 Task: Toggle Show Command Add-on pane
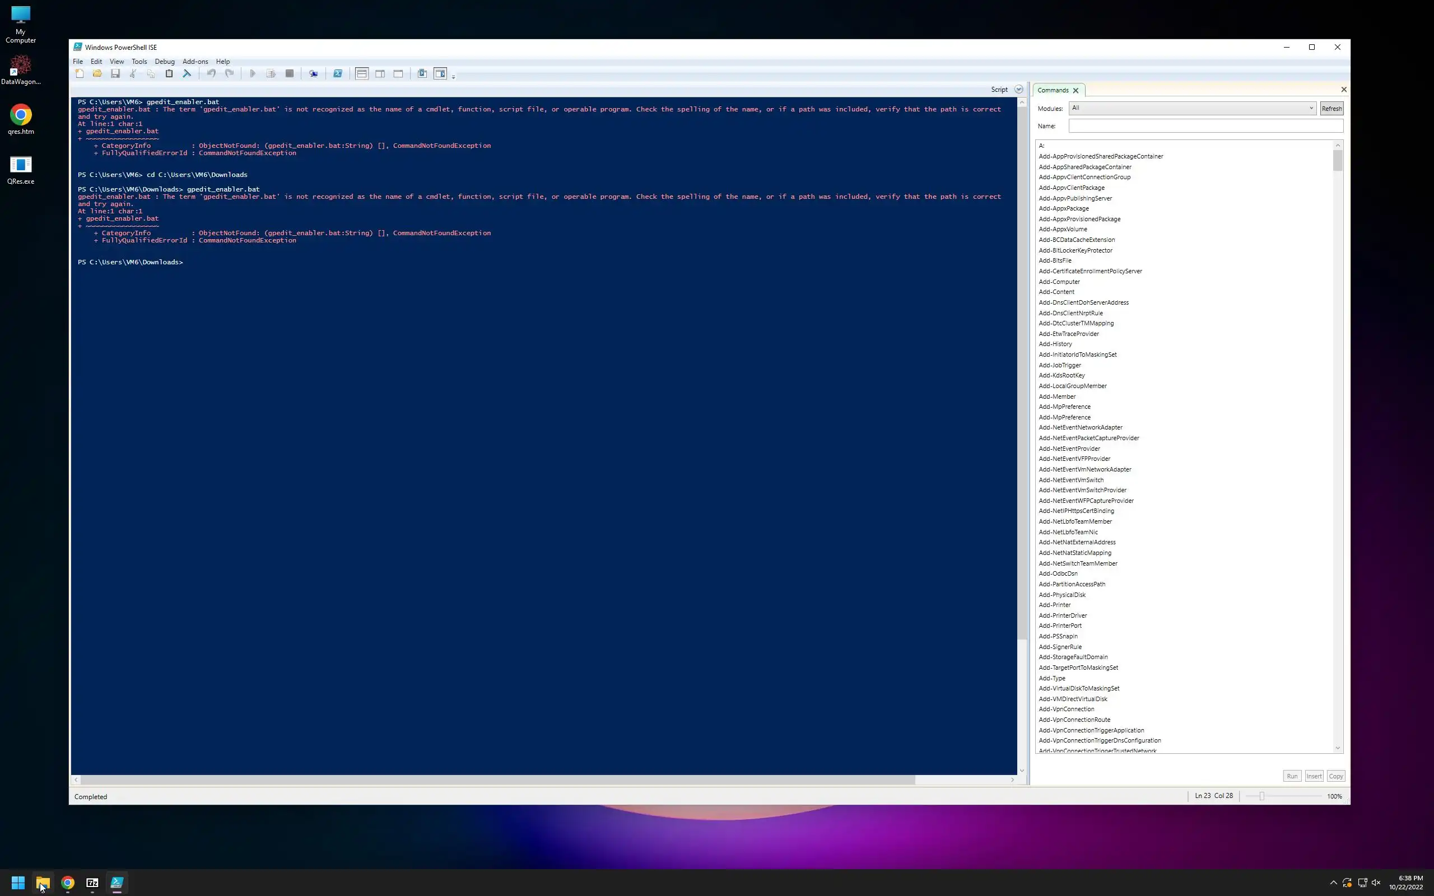(x=440, y=73)
